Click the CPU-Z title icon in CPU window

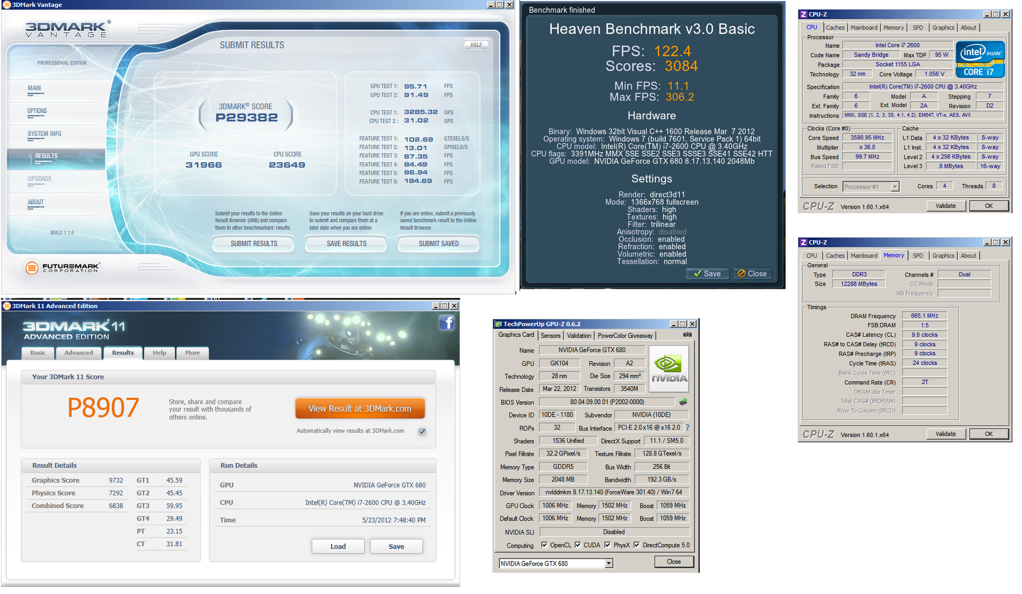804,14
